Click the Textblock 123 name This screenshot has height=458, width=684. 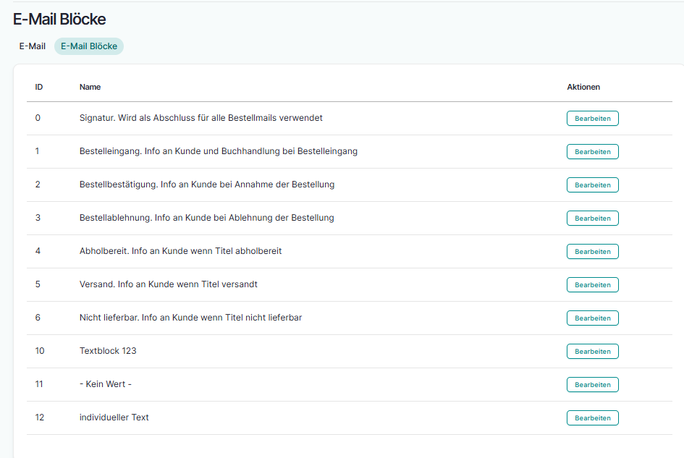coord(108,351)
